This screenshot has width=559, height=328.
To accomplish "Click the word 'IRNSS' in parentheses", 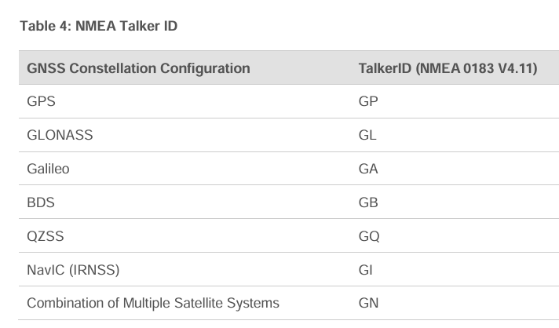I will point(94,270).
